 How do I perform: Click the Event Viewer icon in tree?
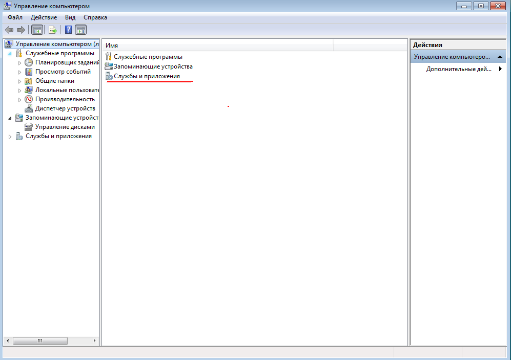click(x=29, y=72)
